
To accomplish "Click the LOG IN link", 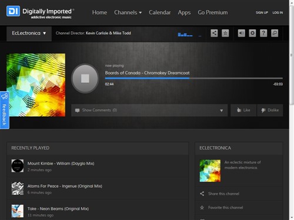I will pos(278,12).
